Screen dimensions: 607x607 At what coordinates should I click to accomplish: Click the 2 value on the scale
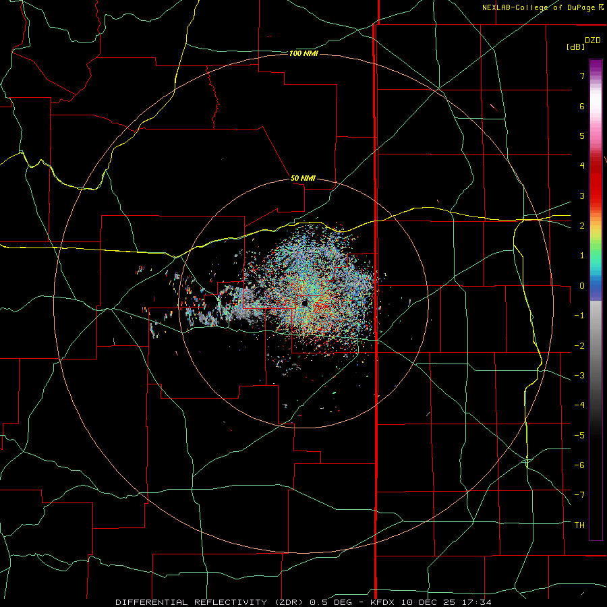coord(582,226)
